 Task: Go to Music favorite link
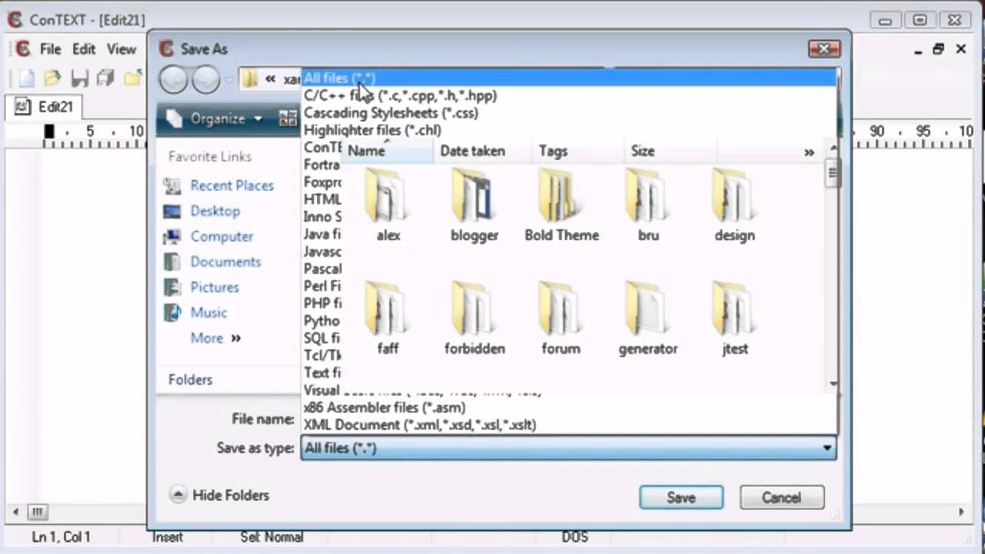(x=209, y=312)
